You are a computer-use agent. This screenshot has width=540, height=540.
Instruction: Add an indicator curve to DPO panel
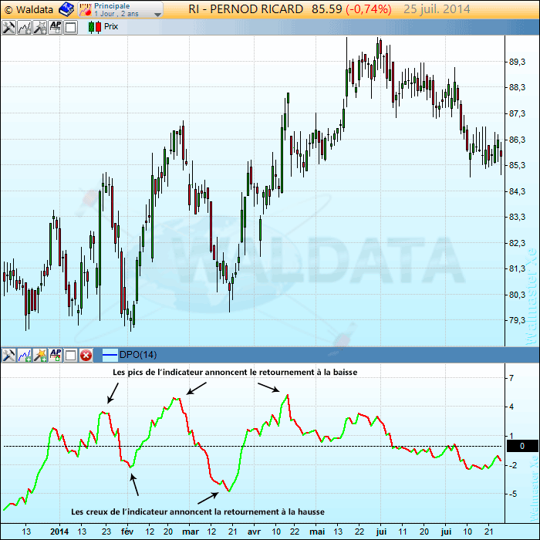point(24,355)
